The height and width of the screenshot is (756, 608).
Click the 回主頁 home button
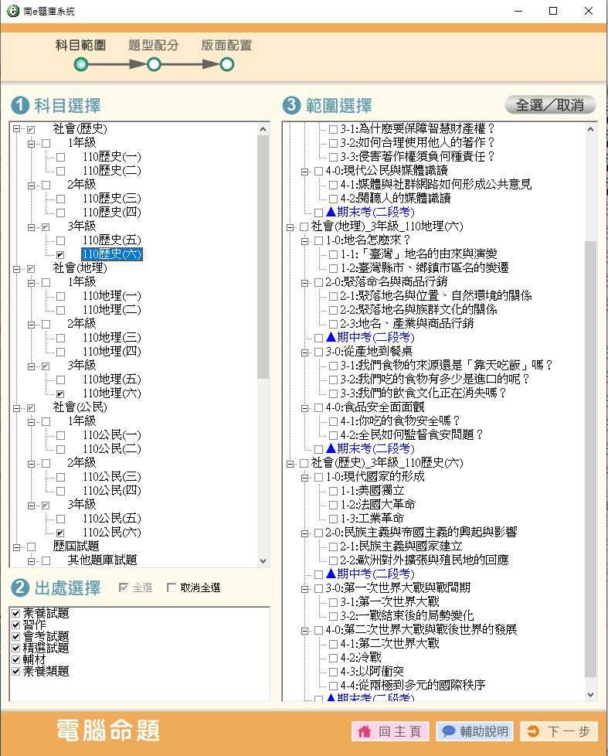390,731
